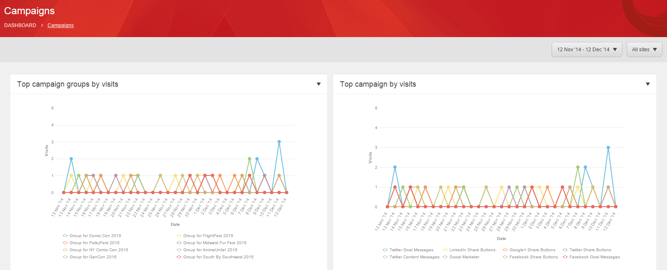667x270 pixels.
Task: Open the date range dropdown
Action: (587, 50)
